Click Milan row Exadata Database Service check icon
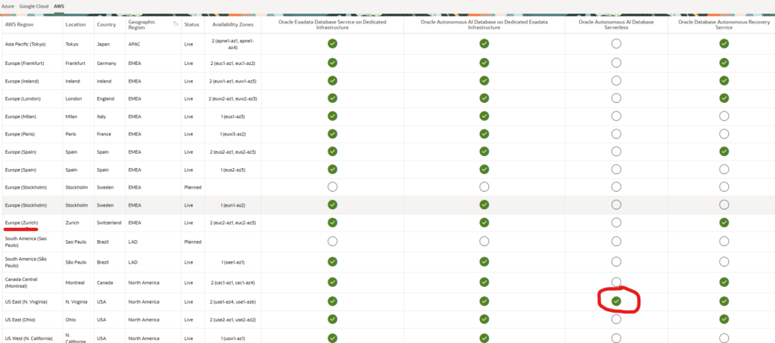Screen dimensions: 775x343 (332, 116)
